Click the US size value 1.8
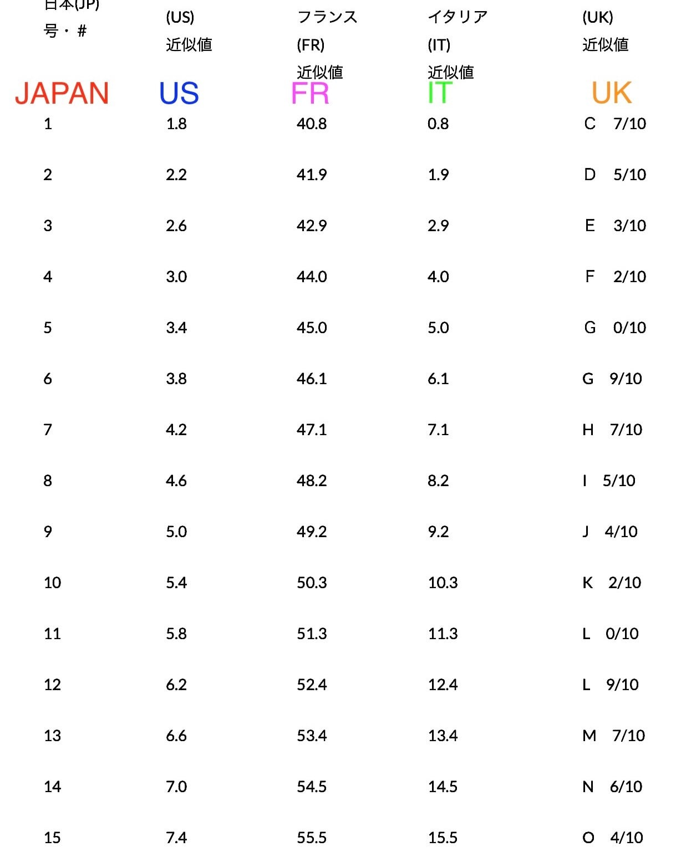The height and width of the screenshot is (857, 686). [x=176, y=124]
